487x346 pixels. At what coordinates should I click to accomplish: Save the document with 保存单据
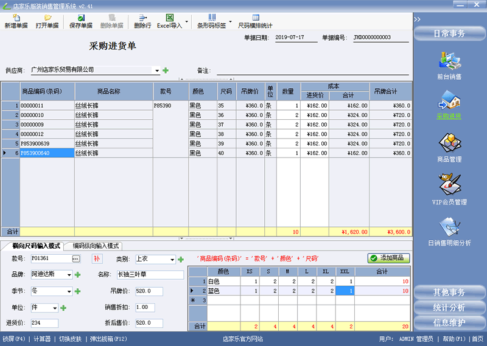point(81,21)
